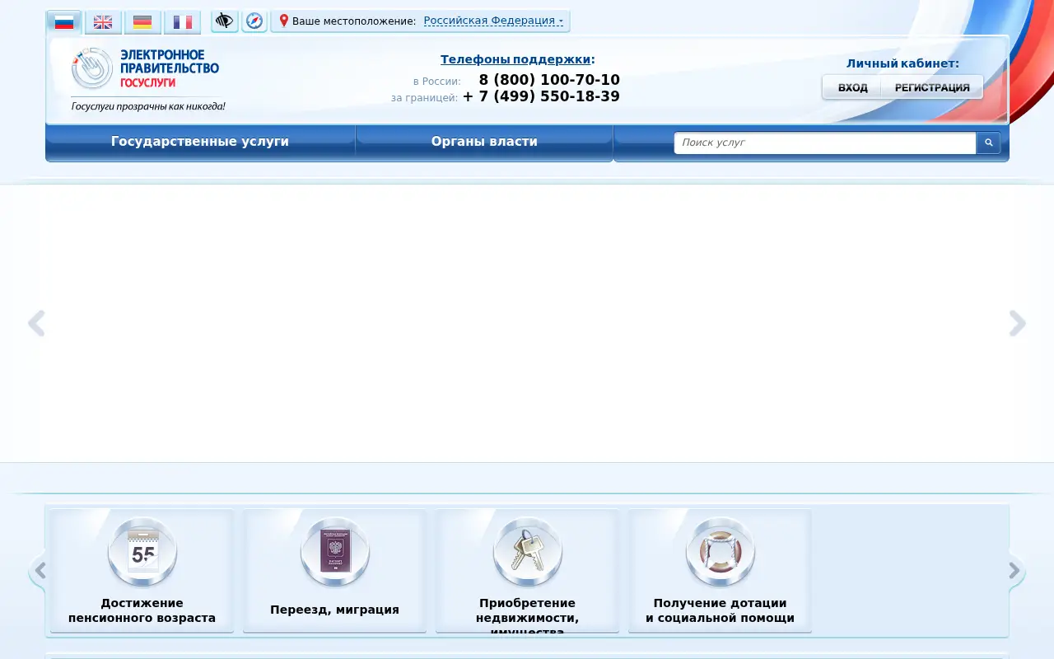Show previous life situation categories
This screenshot has width=1054, height=659.
click(x=39, y=571)
